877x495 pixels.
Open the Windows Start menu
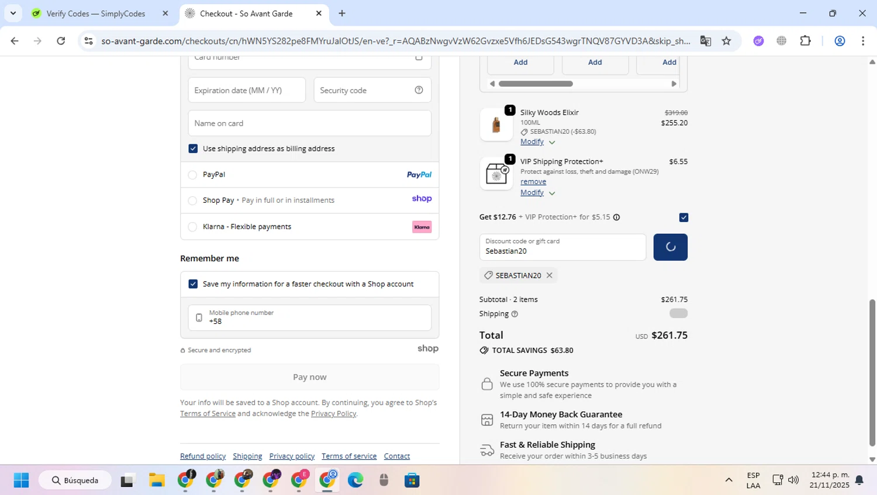(21, 480)
